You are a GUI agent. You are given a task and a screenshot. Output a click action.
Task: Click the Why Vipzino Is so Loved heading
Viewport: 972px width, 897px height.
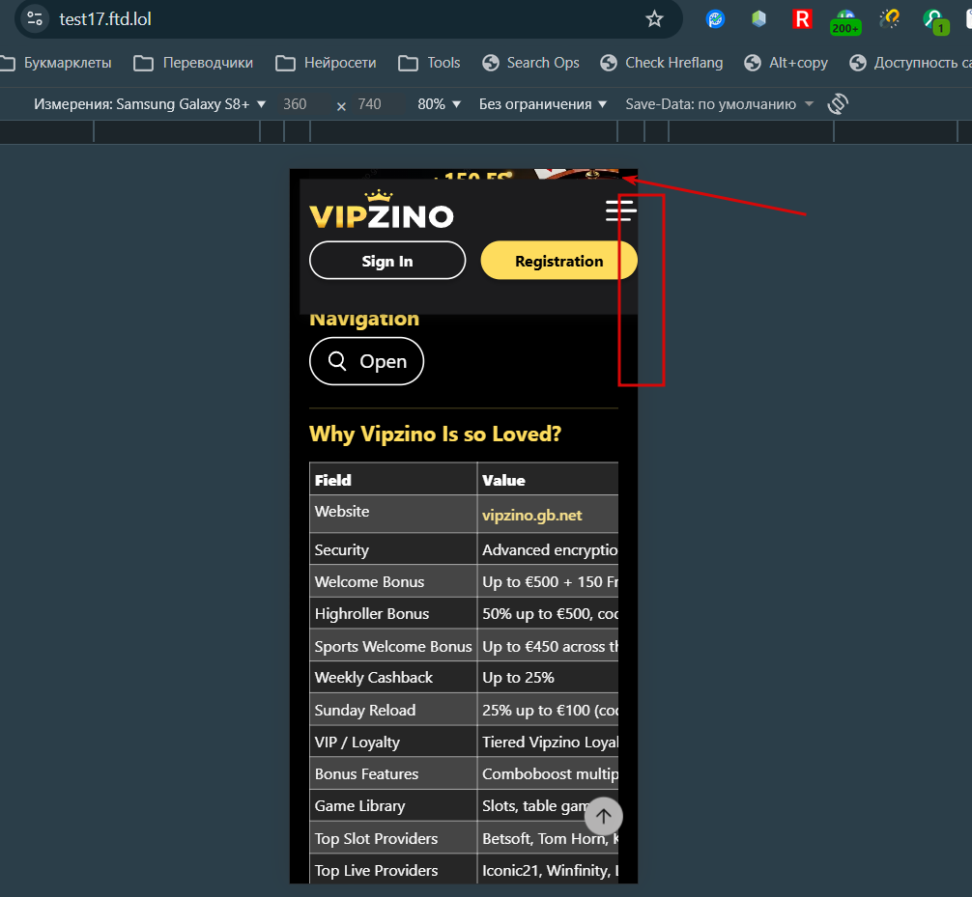(x=435, y=434)
